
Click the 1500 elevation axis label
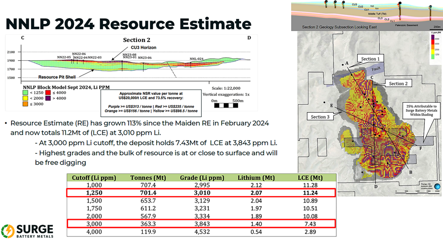(11, 78)
